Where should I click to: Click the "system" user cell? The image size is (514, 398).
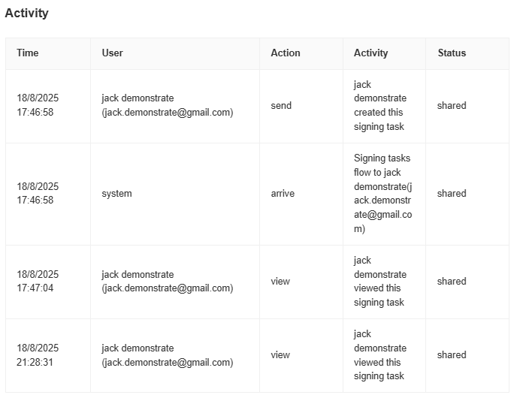116,194
